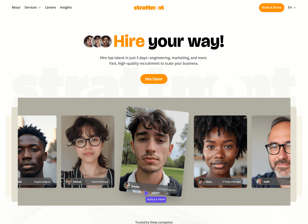This screenshot has width=308, height=224.
Task: Select Racheal's Finance Manager photo card
Action: [88, 151]
